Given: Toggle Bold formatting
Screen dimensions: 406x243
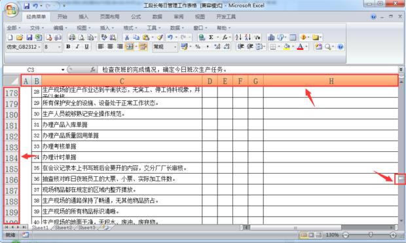Looking at the screenshot, I should (68, 47).
